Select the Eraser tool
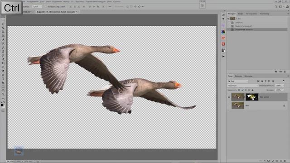The image size is (290, 163). pos(3,59)
